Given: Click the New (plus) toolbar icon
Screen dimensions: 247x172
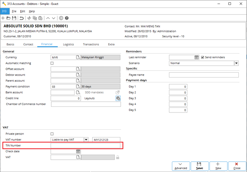Looking at the screenshot, I should [x=3, y=18].
